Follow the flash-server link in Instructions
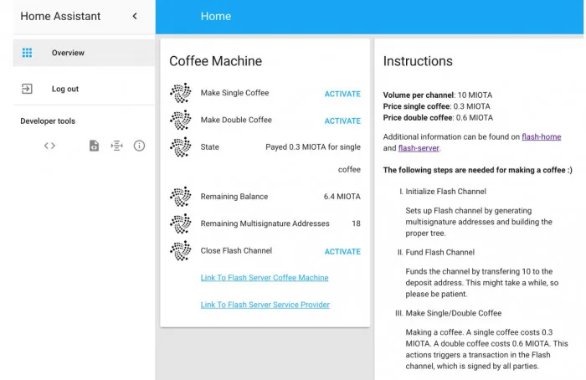Viewport: 586px width, 380px height. [418, 148]
